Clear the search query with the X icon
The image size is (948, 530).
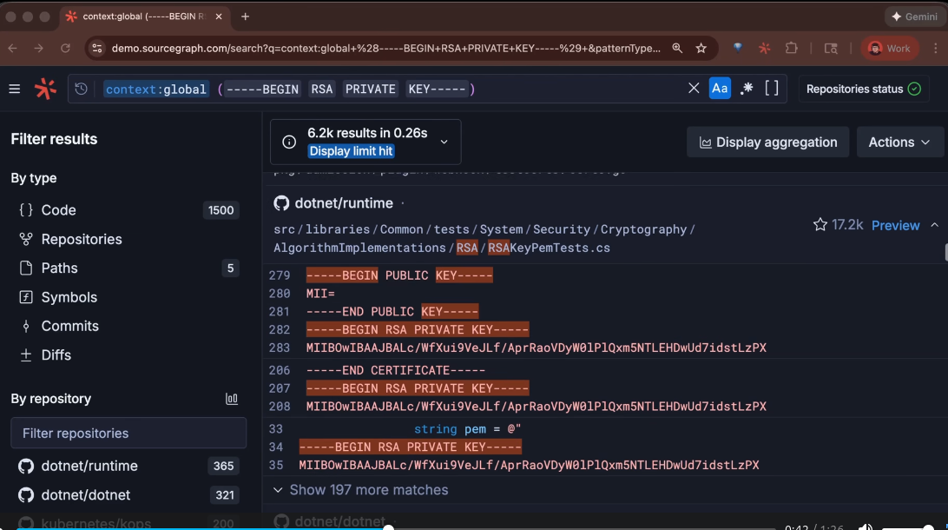693,88
